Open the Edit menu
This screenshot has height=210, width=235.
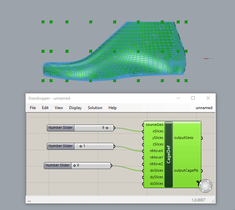45,108
